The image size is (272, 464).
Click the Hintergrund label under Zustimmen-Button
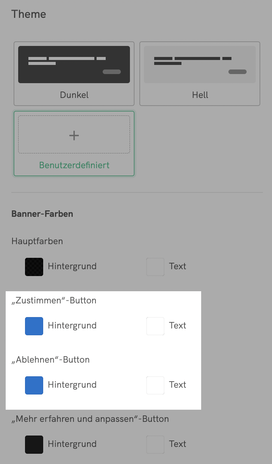[x=72, y=326]
